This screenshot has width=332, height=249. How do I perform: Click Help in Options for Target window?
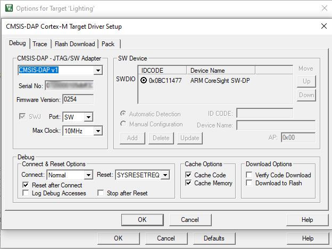click(x=308, y=238)
